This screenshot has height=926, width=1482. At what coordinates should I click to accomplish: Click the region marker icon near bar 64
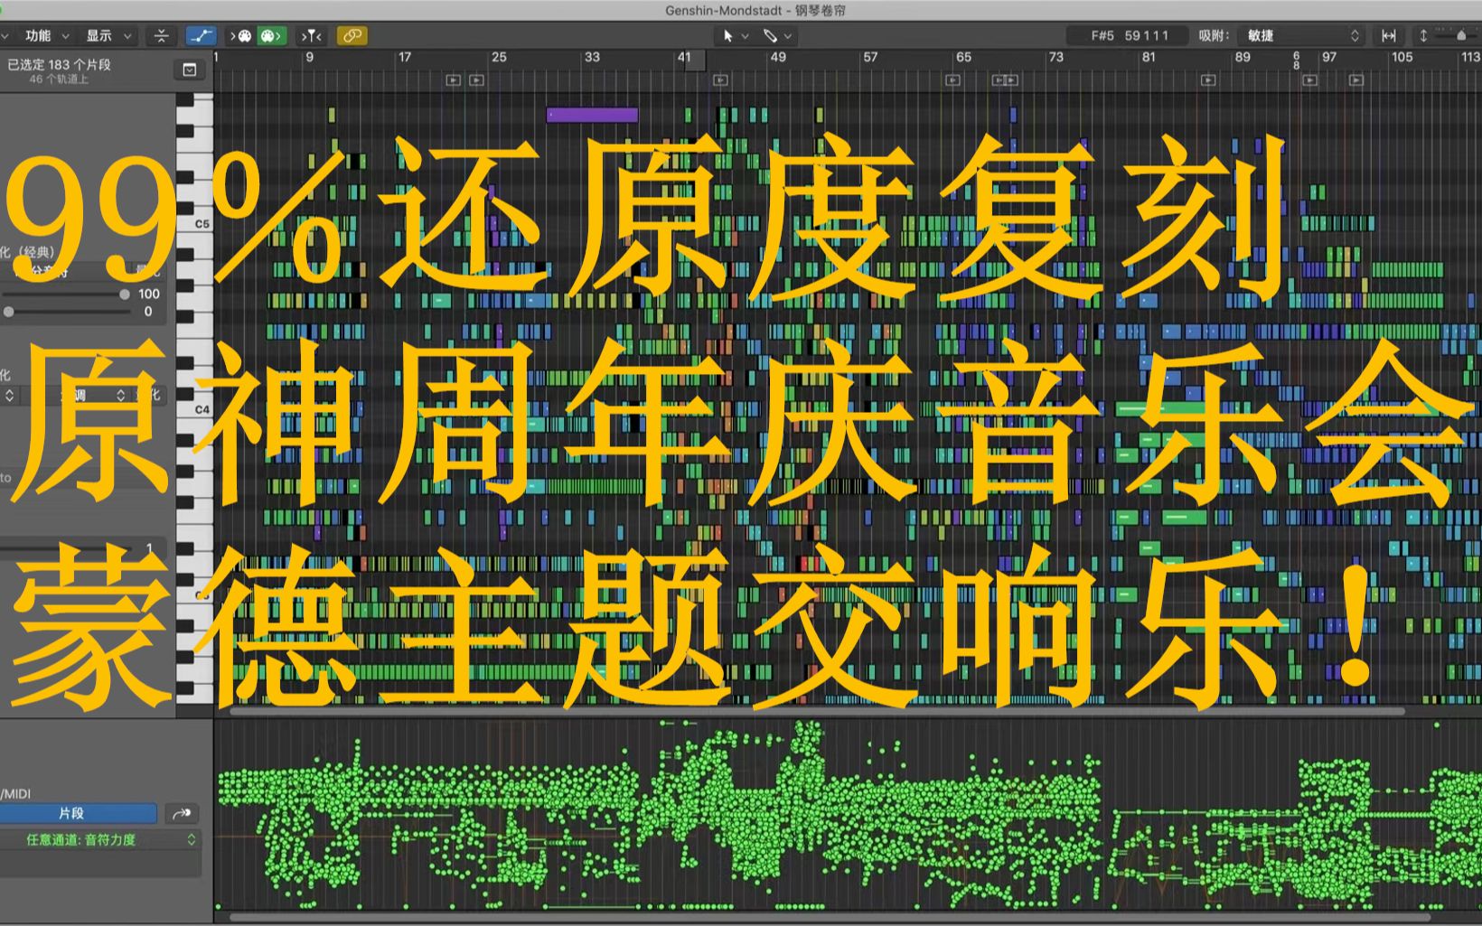tap(952, 80)
